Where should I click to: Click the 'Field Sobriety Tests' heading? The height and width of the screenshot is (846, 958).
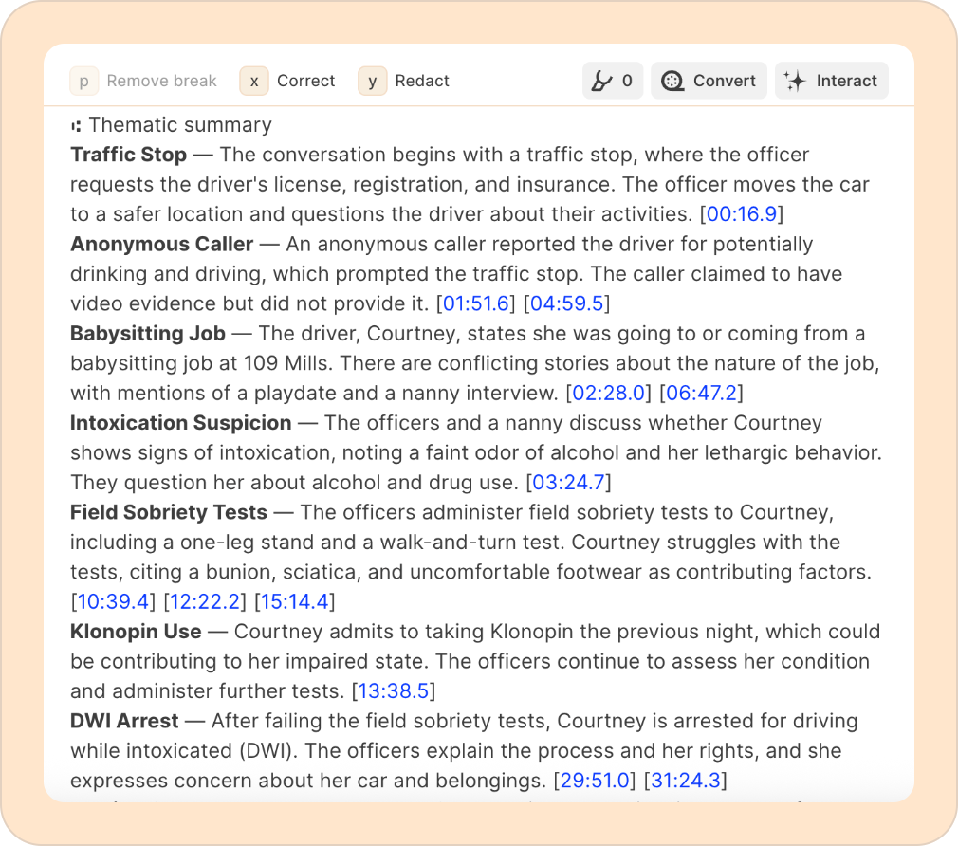[169, 512]
